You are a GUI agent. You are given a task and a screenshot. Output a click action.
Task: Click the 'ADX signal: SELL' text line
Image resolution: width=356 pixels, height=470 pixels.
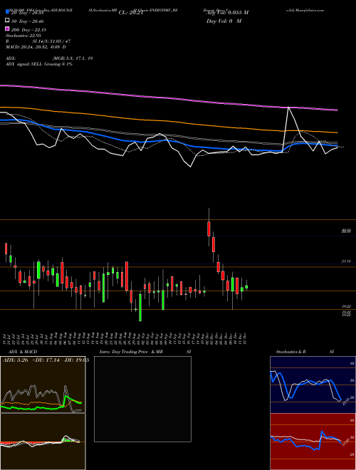point(39,64)
